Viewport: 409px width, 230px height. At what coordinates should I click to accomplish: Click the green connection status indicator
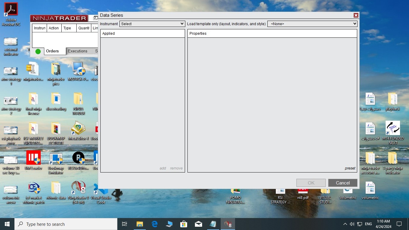coord(38,52)
